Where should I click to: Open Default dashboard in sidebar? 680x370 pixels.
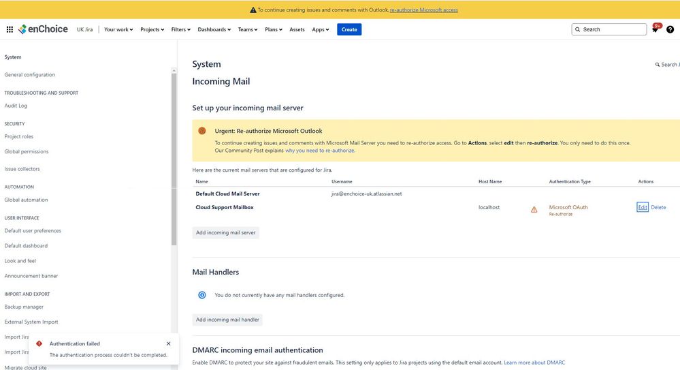click(26, 246)
